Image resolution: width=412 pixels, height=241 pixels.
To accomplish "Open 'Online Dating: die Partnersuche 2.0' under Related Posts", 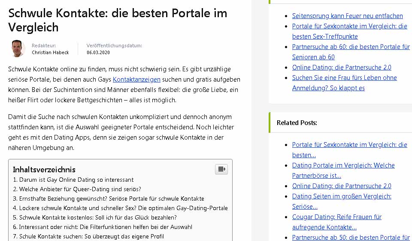I will coord(342,186).
